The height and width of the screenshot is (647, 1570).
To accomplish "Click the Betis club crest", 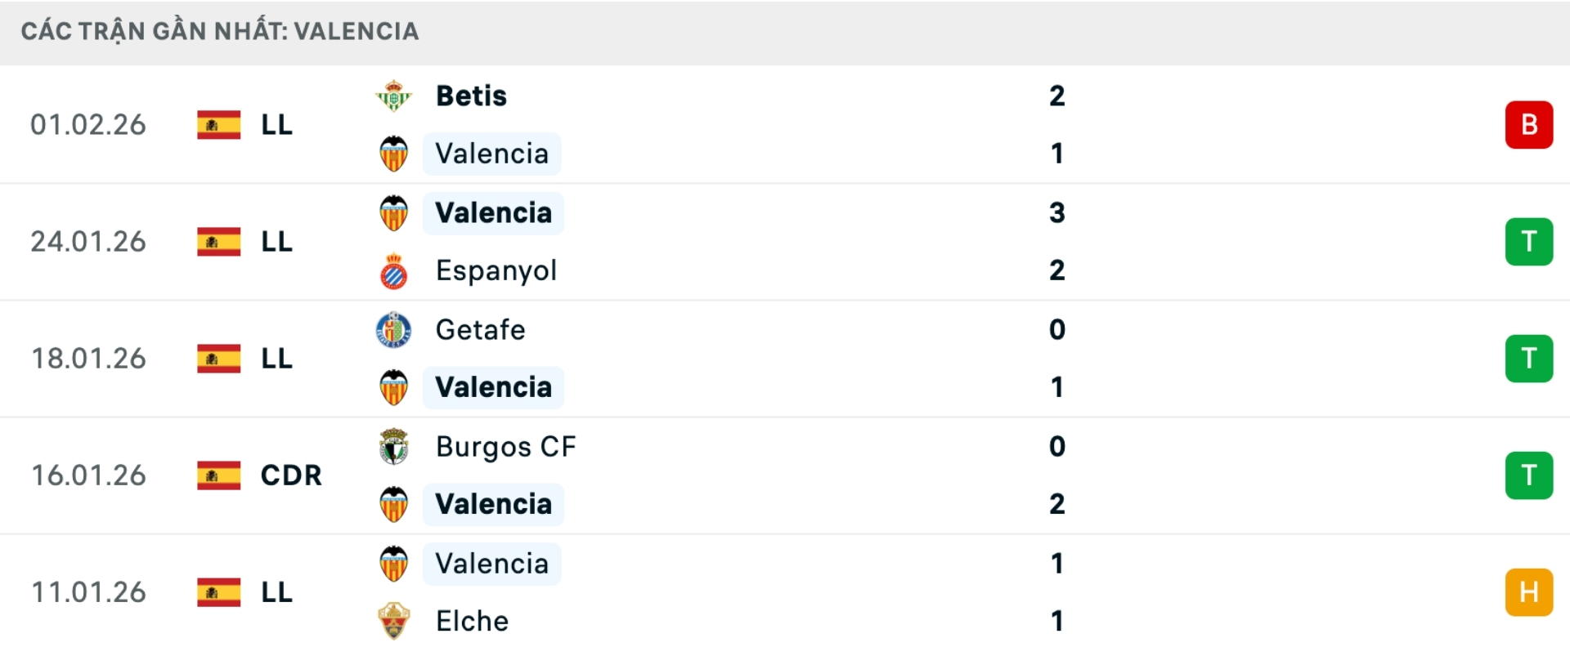I will pos(395,95).
